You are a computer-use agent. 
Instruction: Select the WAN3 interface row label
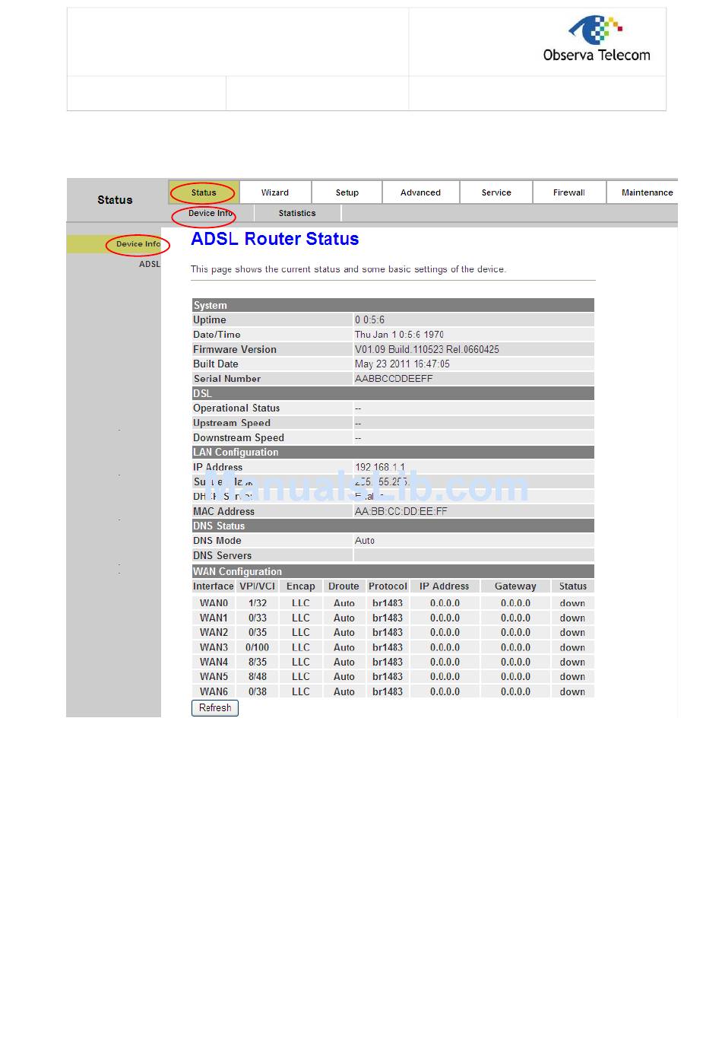coord(214,648)
